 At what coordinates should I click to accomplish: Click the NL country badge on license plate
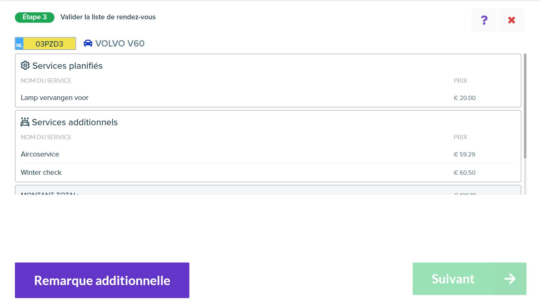point(19,44)
